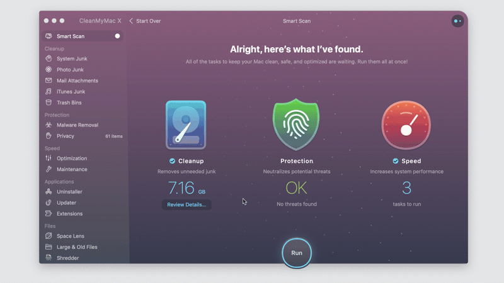Click the 7.16 GB cleanup value
This screenshot has width=504, height=283.
coord(186,188)
